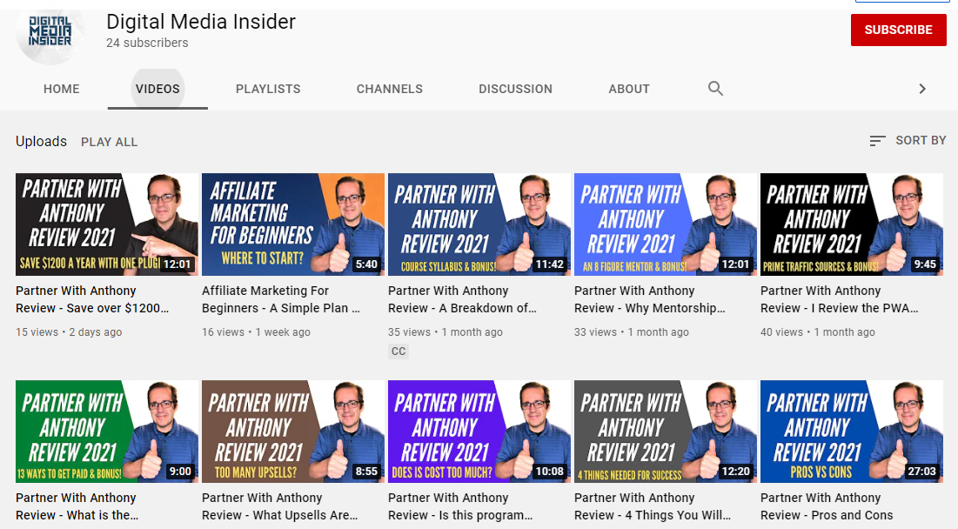Viewport: 958px width, 529px height.
Task: Open the title link 'What is the'
Action: tap(77, 506)
